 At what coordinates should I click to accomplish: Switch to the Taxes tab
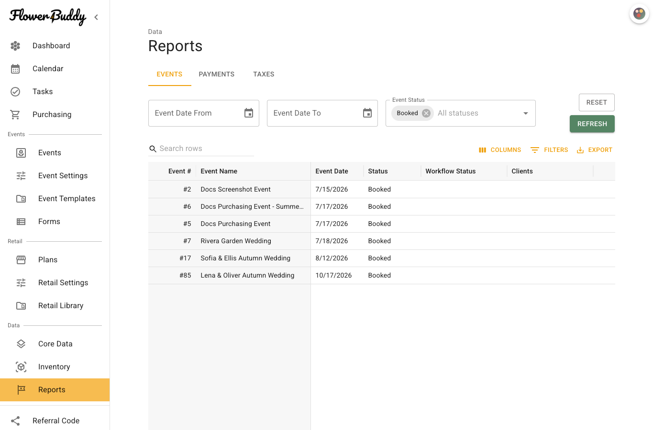click(264, 75)
